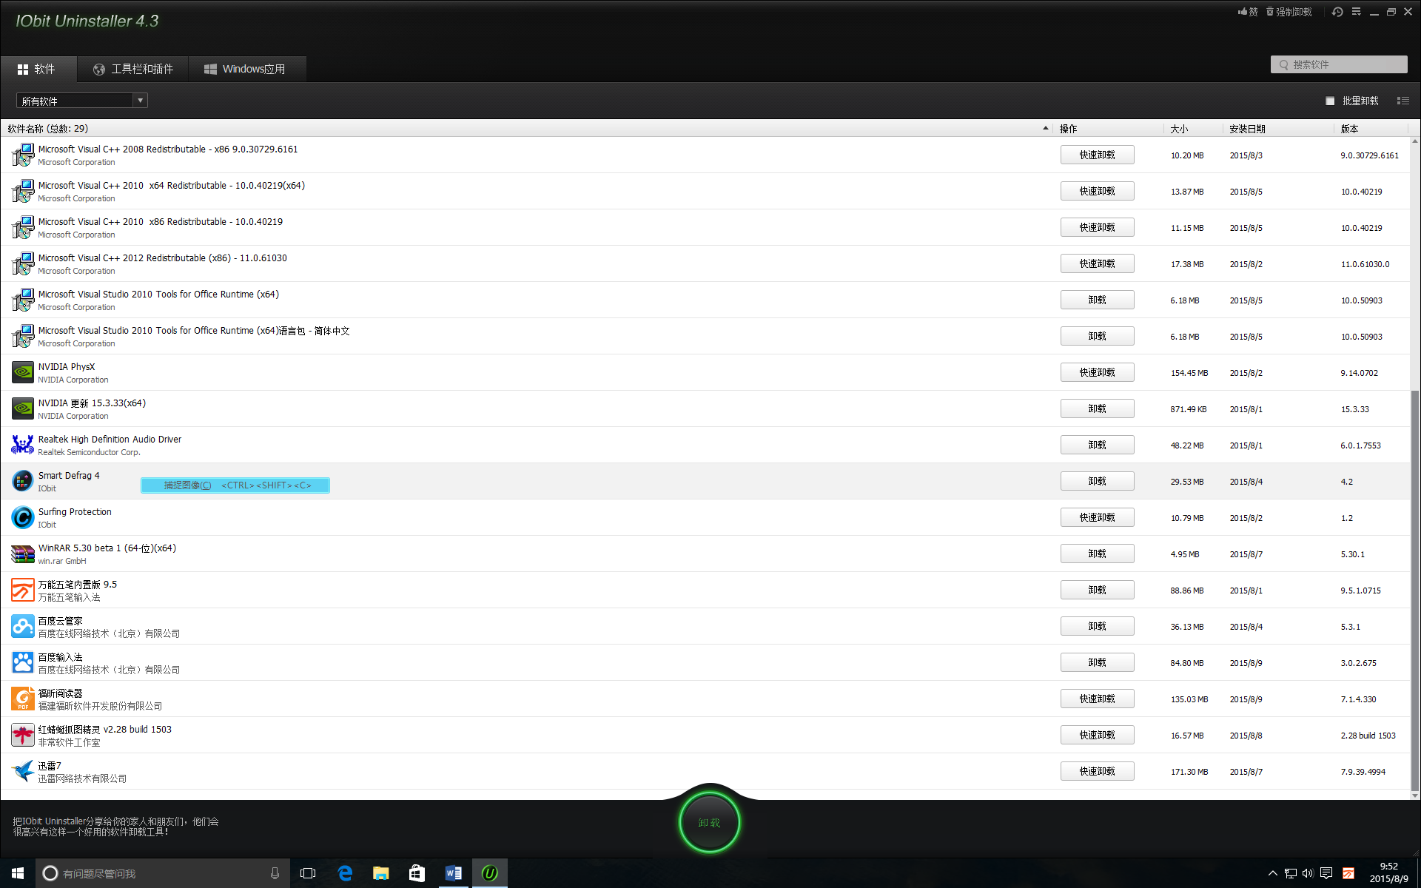
Task: Open the 所有软件 filter dropdown
Action: 81,101
